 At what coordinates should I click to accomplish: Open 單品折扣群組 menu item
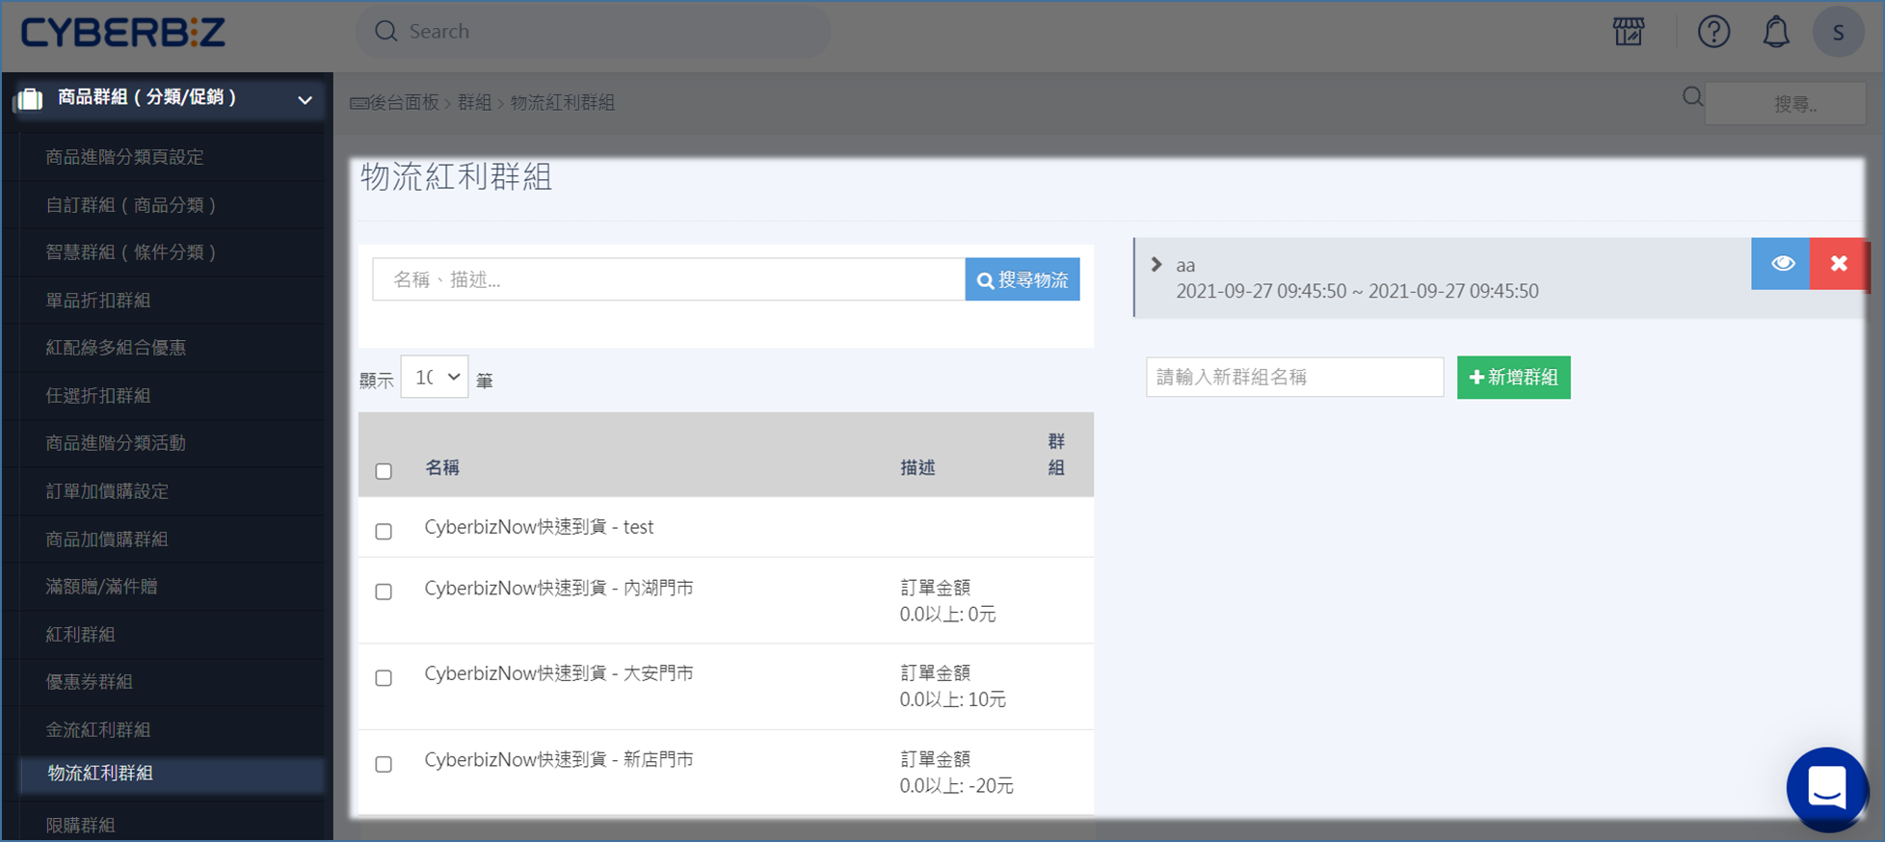tap(97, 300)
